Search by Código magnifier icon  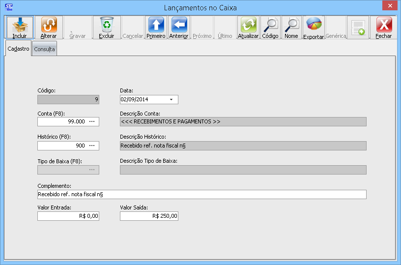[270, 25]
